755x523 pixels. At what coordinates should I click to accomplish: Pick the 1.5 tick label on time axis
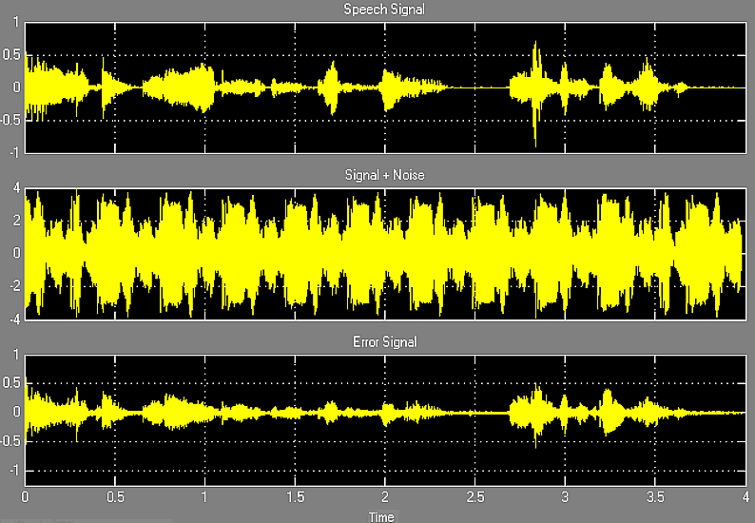click(x=295, y=498)
